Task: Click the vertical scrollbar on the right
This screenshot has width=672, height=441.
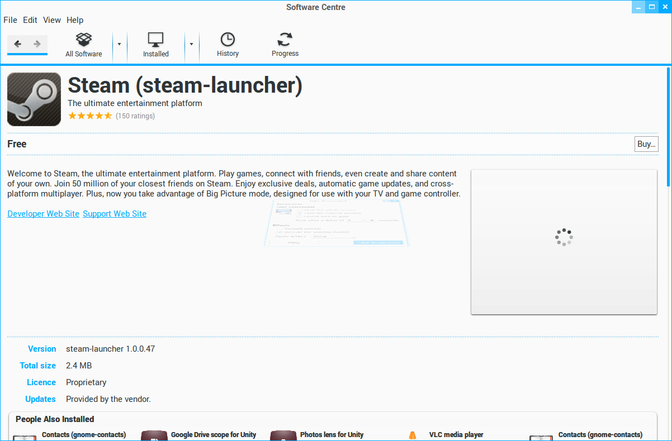Action: [668, 127]
